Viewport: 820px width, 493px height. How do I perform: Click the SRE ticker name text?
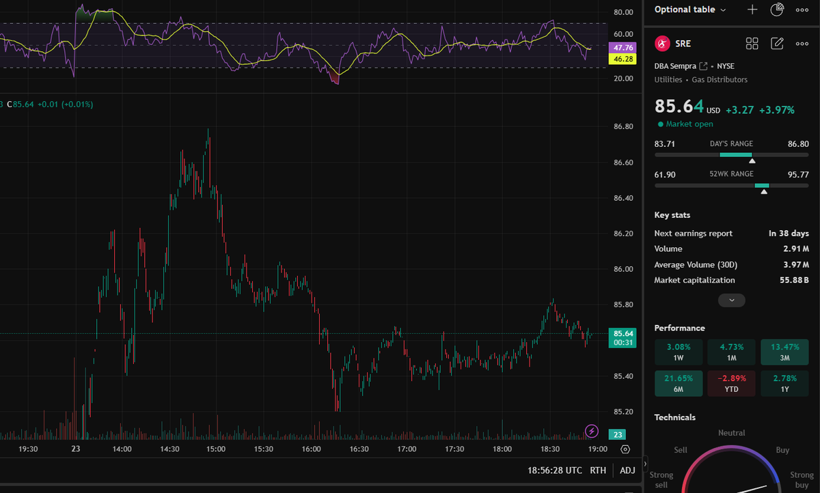pyautogui.click(x=683, y=44)
